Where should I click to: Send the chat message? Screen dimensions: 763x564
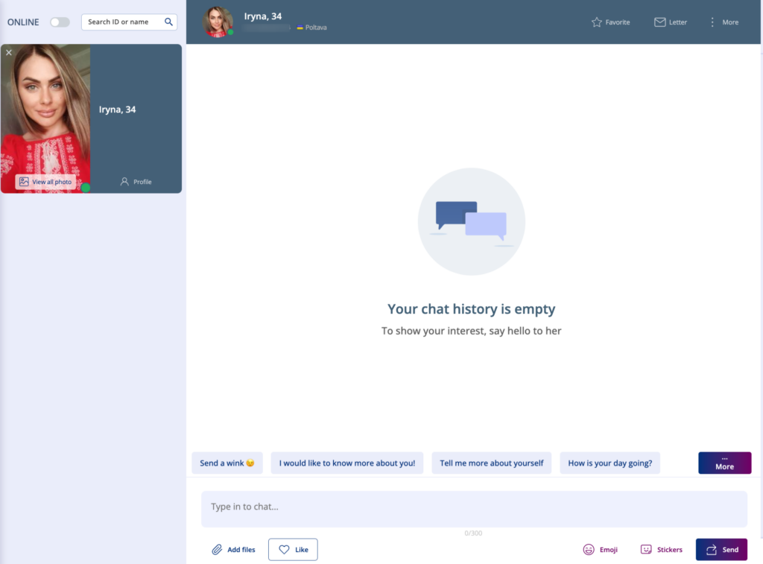click(x=721, y=549)
